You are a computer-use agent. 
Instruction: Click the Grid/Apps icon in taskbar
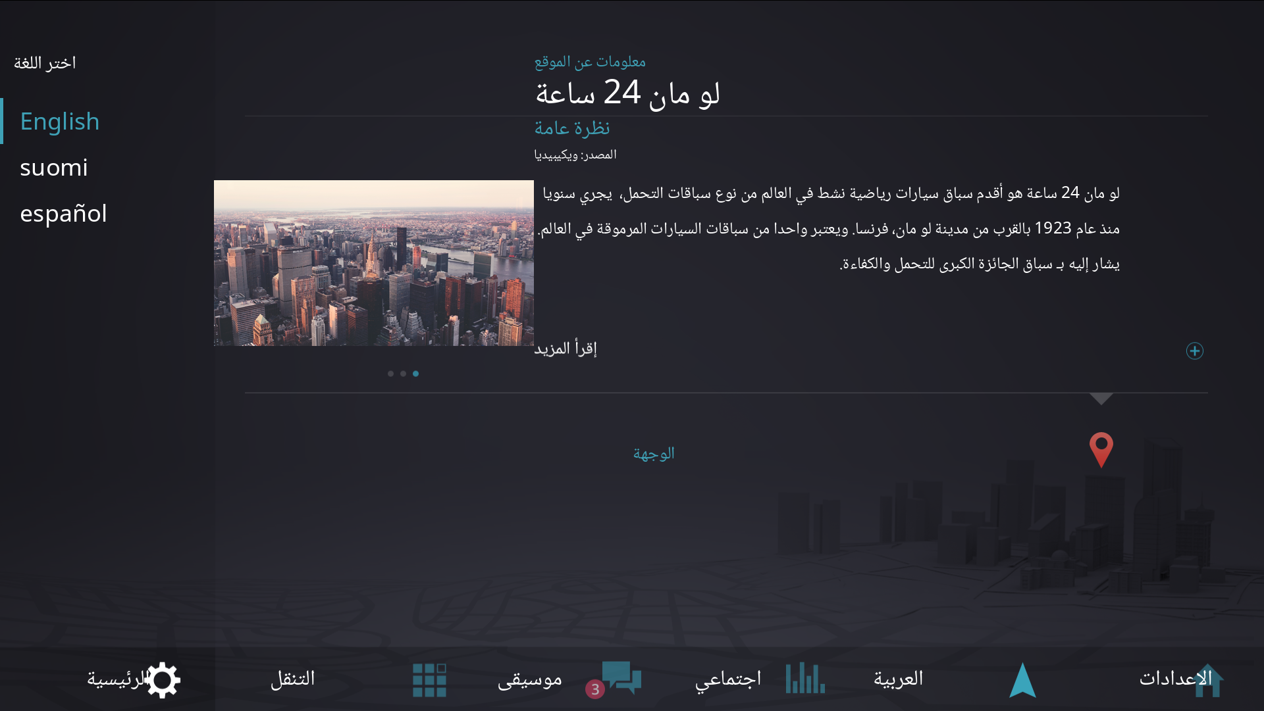pyautogui.click(x=429, y=680)
